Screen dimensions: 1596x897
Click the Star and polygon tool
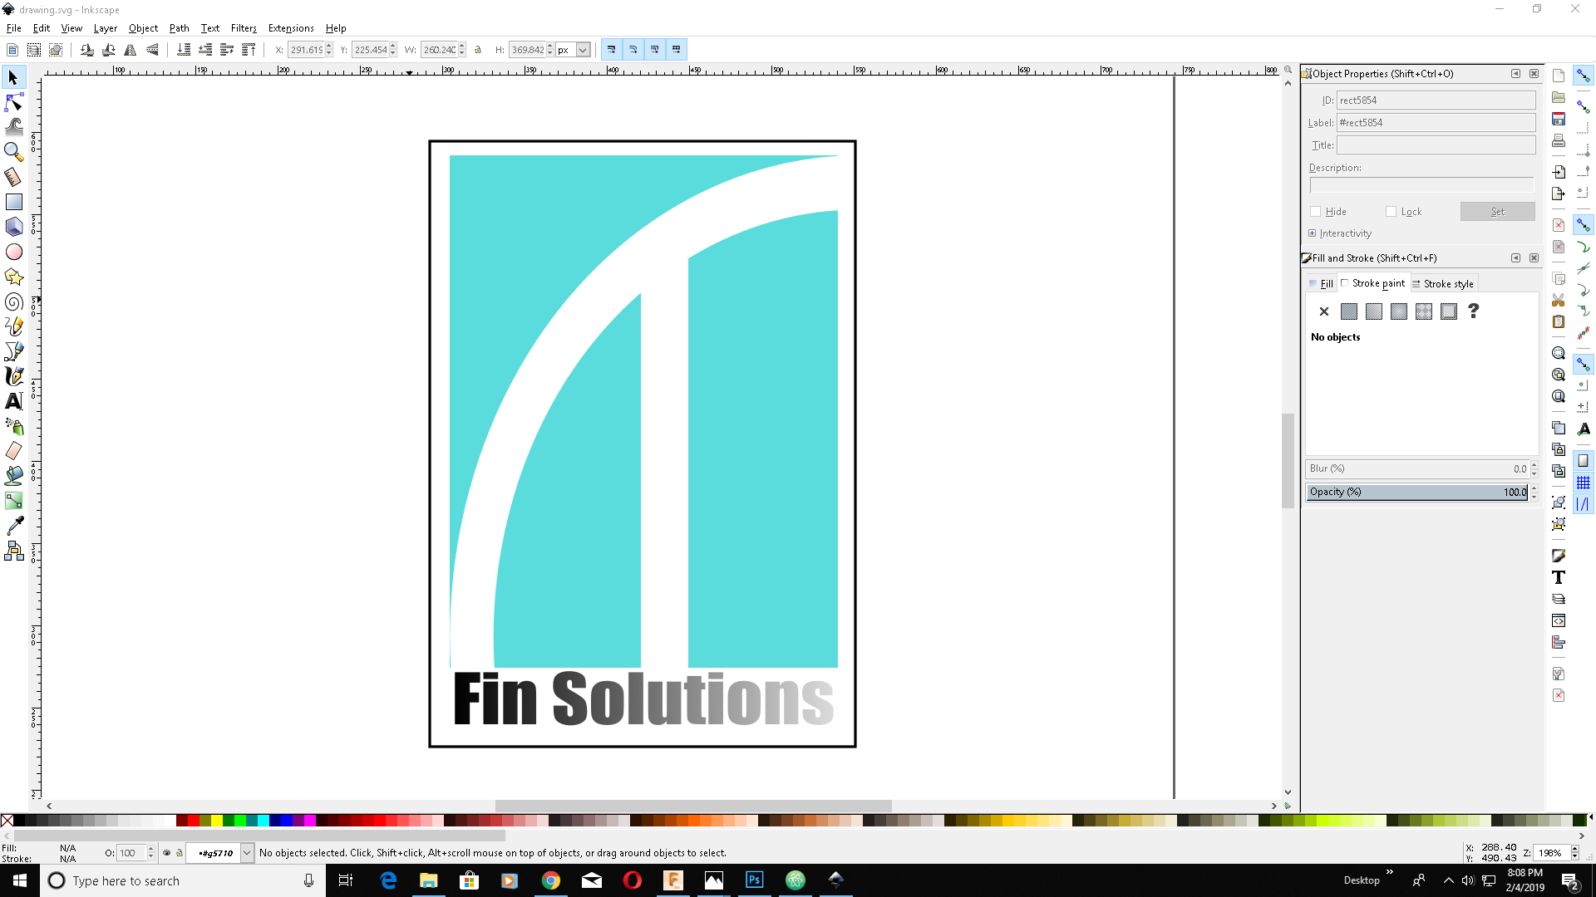click(14, 277)
